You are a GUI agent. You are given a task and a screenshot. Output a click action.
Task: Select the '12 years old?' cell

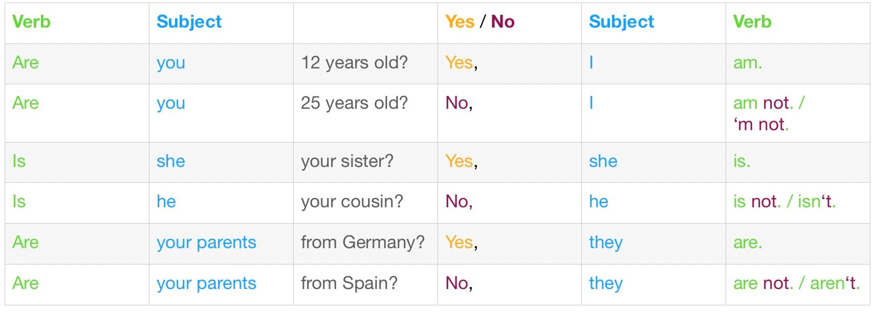354,63
